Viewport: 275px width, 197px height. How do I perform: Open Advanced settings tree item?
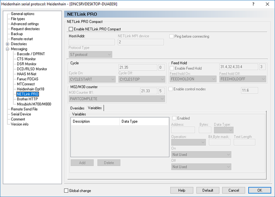pyautogui.click(x=25, y=24)
